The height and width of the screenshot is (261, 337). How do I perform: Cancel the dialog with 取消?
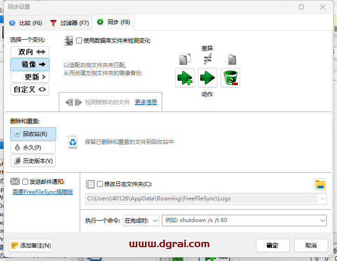point(311,246)
